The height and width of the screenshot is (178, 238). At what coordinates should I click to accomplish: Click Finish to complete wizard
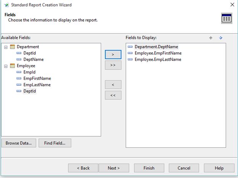coord(149,168)
